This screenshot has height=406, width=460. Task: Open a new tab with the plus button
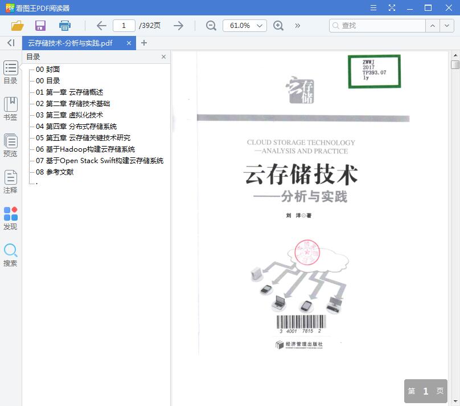(143, 43)
